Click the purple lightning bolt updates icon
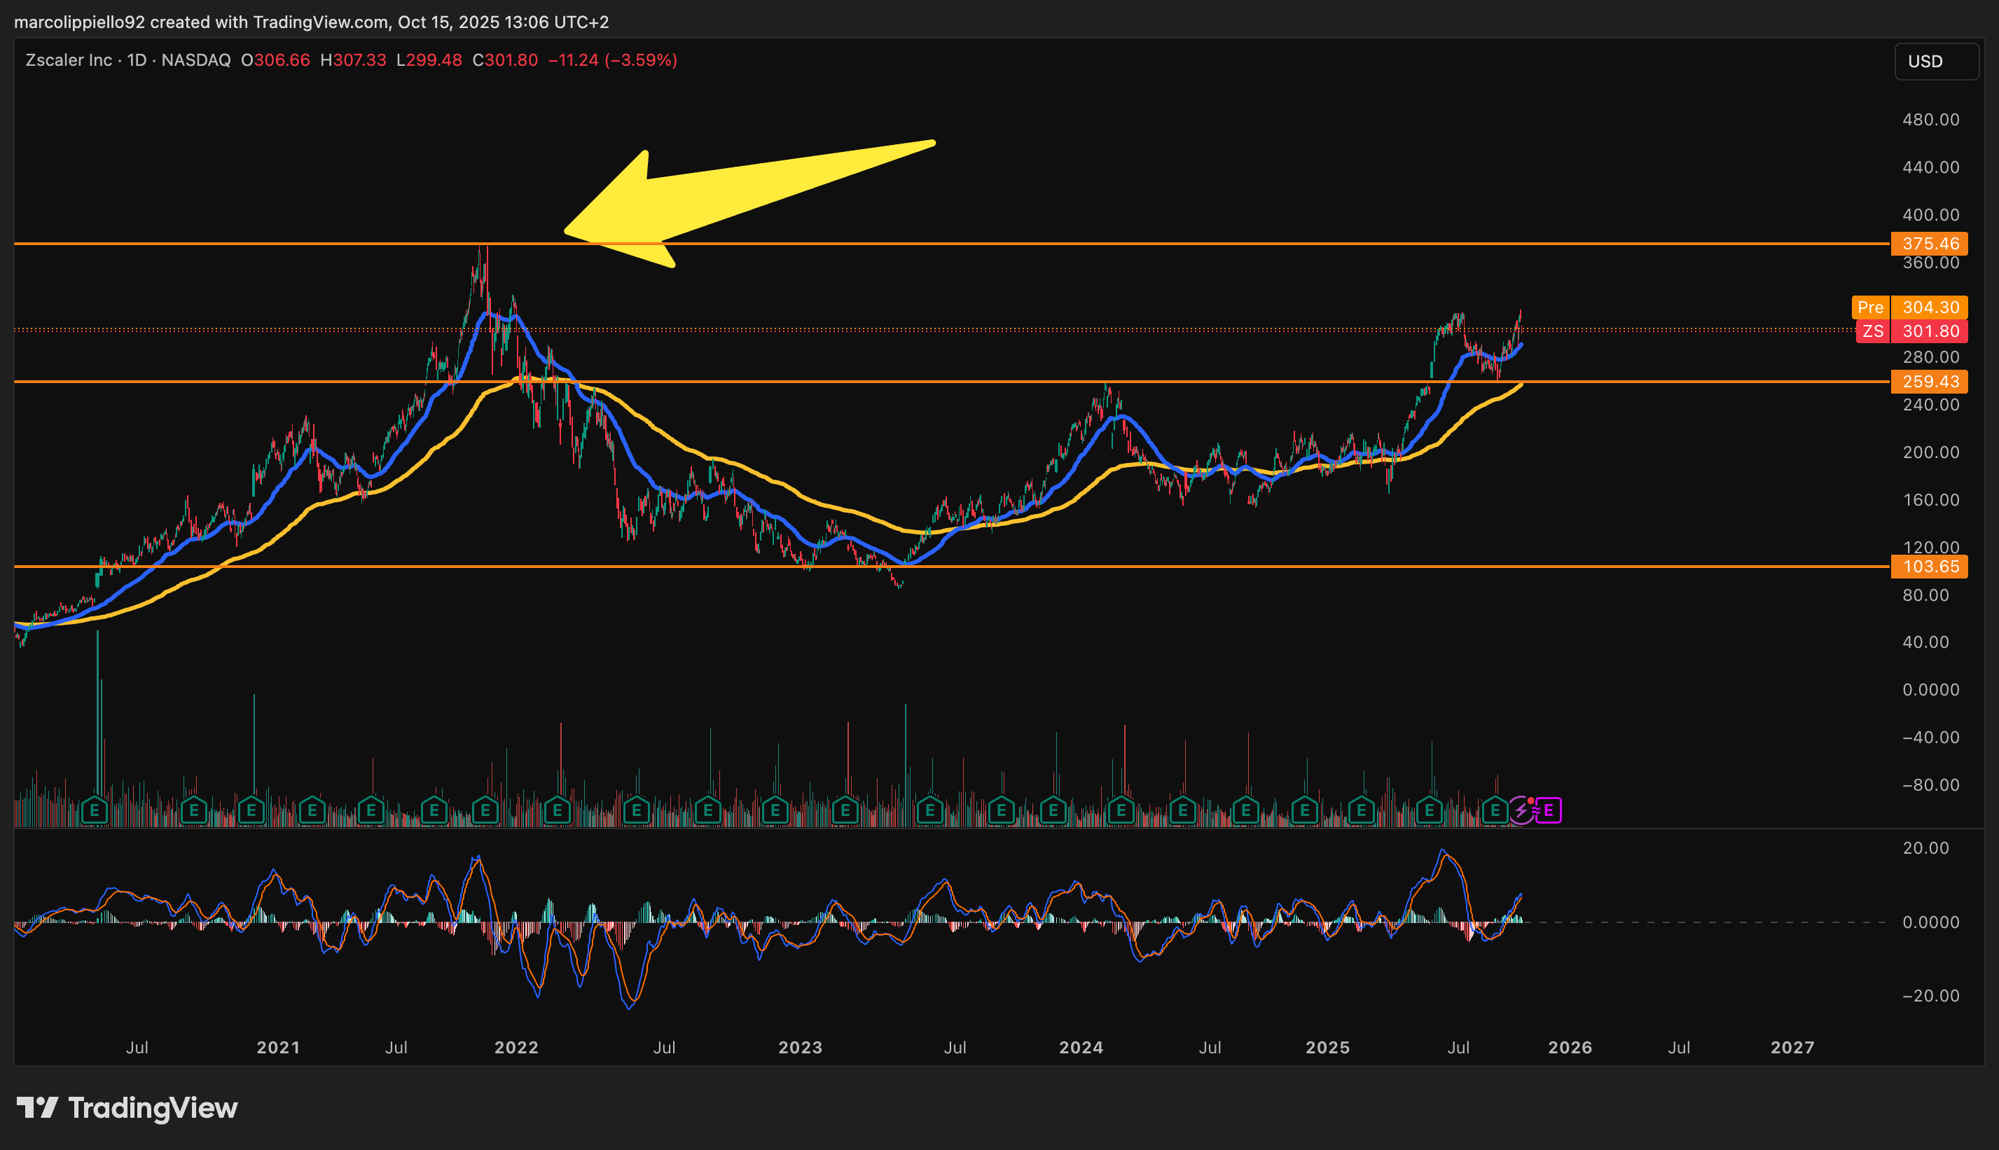The width and height of the screenshot is (1999, 1150). pos(1521,810)
